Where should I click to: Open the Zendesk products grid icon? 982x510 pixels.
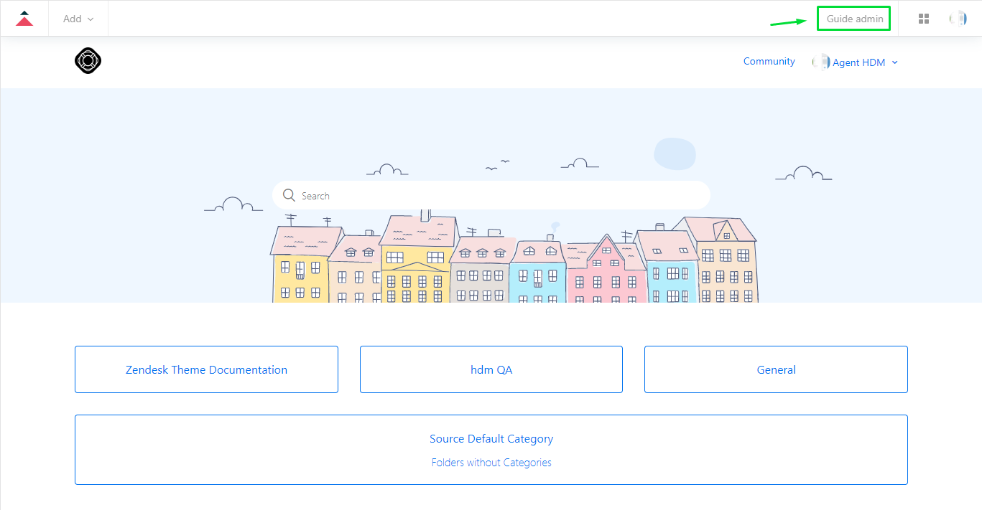coord(924,19)
